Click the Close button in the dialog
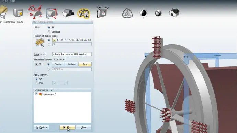 [83, 128]
